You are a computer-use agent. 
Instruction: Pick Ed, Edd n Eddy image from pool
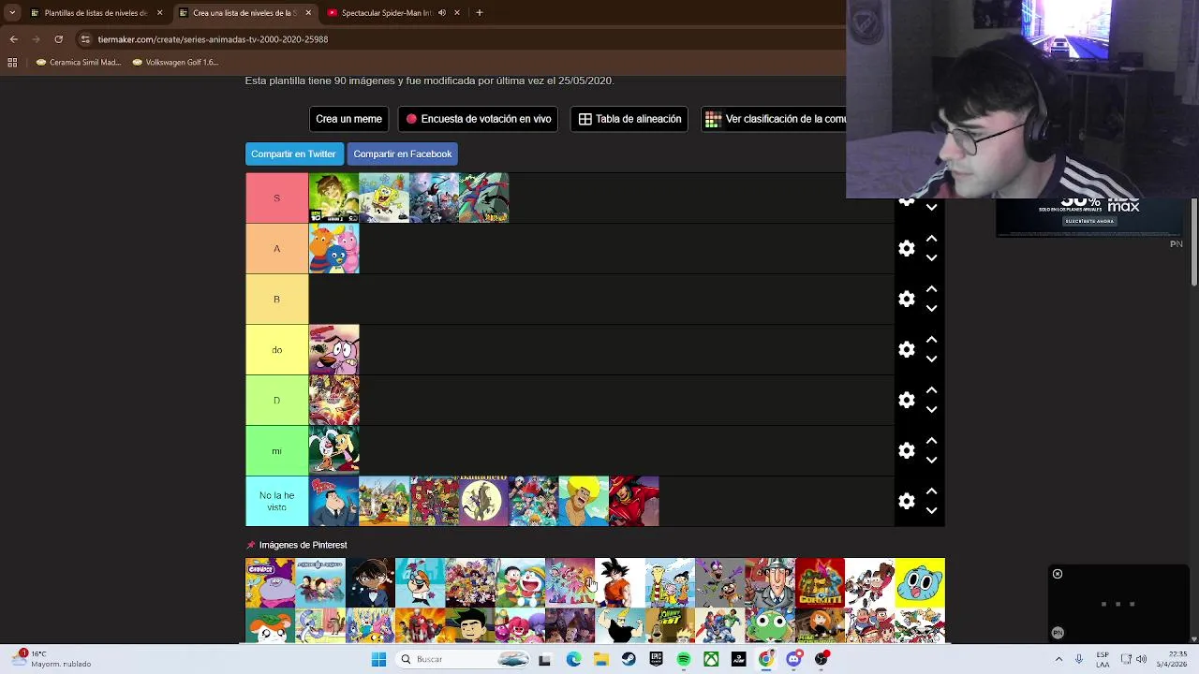coord(670,582)
